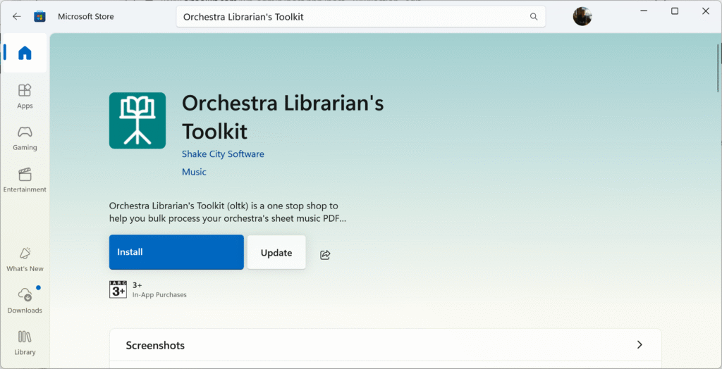This screenshot has height=369, width=722.
Task: Click the Orchestra Librarian's Toolkit app icon
Action: [137, 120]
